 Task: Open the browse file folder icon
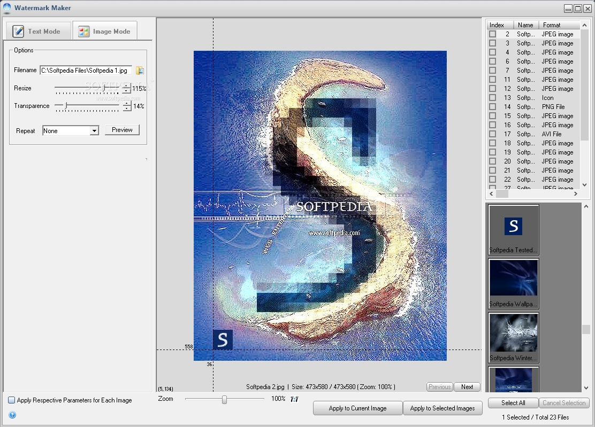tap(140, 71)
